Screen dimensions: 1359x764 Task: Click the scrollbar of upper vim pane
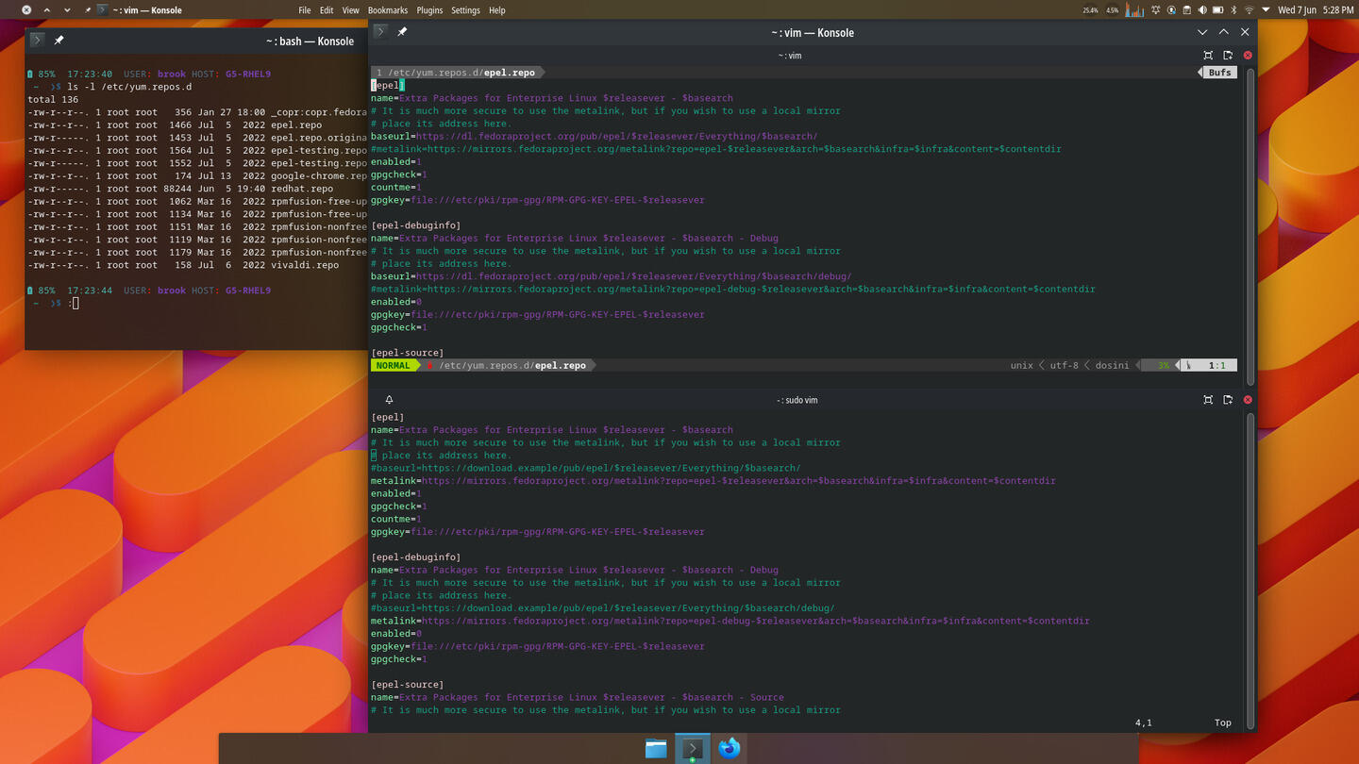[1251, 226]
